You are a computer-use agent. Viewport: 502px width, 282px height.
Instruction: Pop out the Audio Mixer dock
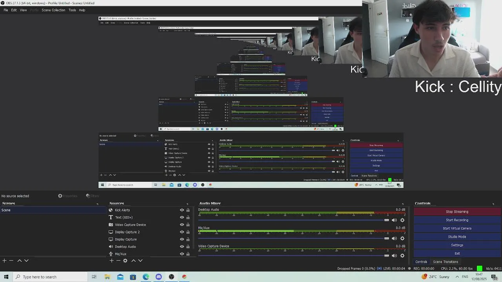point(403,204)
